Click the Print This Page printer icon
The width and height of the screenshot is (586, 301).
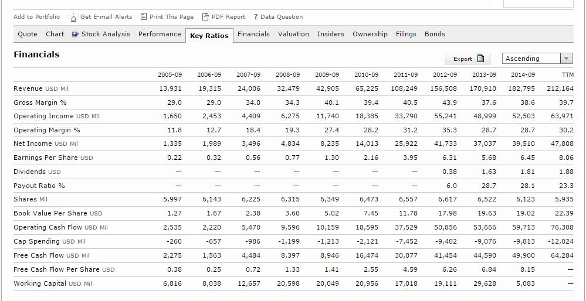point(144,16)
